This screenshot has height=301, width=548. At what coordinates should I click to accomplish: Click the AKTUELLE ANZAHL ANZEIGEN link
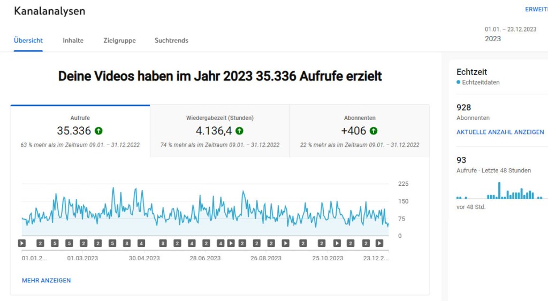pos(500,132)
